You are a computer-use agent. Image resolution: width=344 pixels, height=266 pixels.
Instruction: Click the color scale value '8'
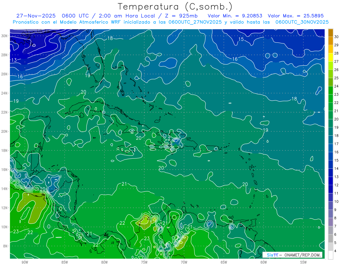coord(335,218)
